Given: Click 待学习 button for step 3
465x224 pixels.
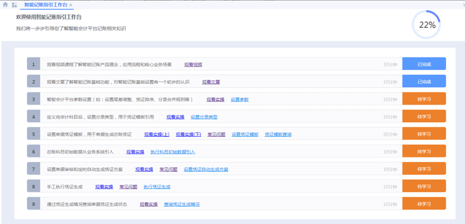Looking at the screenshot, I should (424, 99).
